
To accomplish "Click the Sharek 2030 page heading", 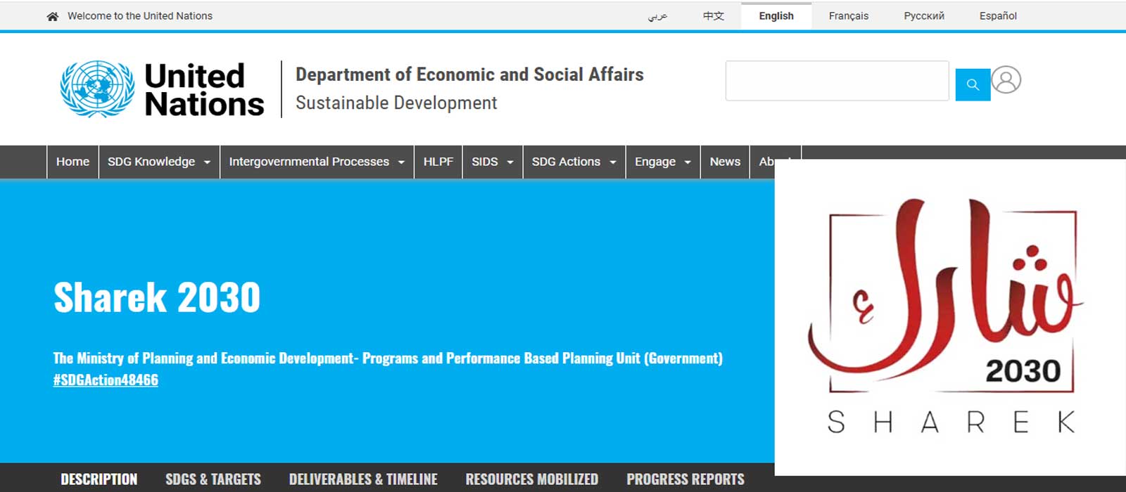I will [157, 297].
